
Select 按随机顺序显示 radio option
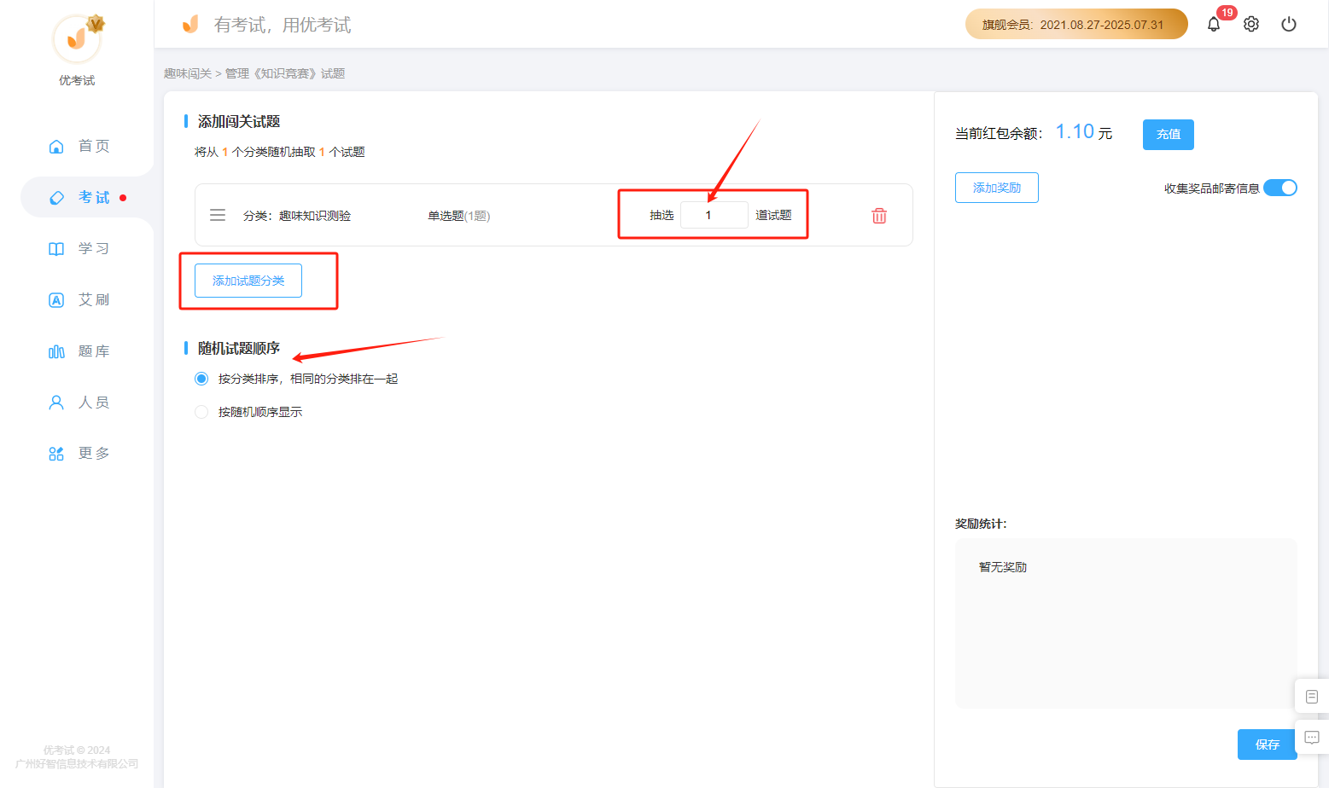tap(201, 412)
